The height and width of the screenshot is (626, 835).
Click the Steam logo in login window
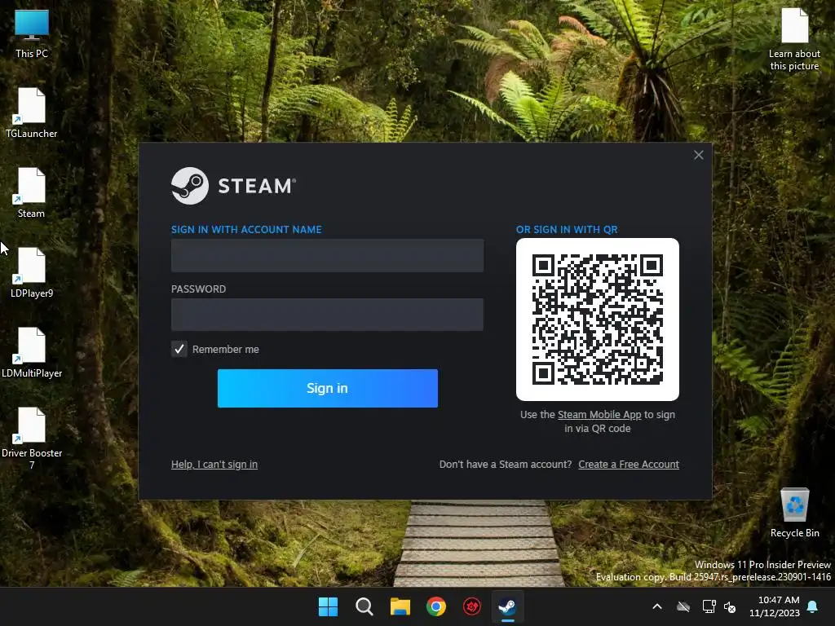[x=233, y=186]
